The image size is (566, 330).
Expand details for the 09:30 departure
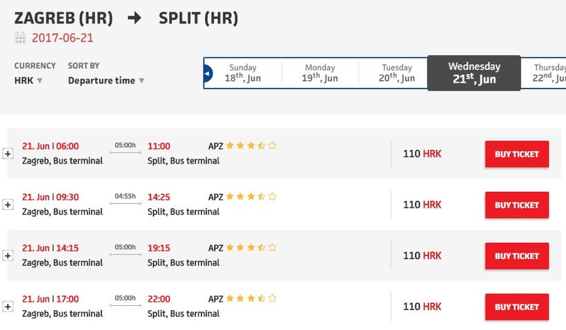coord(8,205)
